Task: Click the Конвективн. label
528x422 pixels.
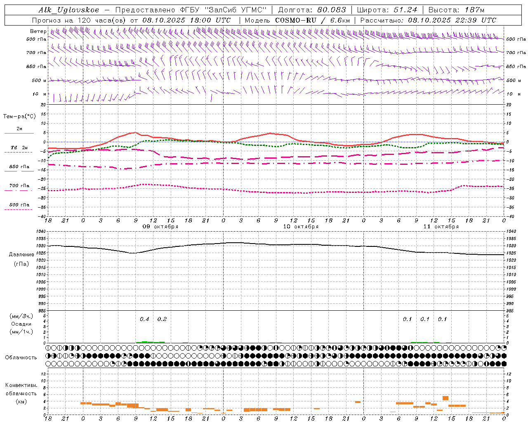Action: (21, 385)
